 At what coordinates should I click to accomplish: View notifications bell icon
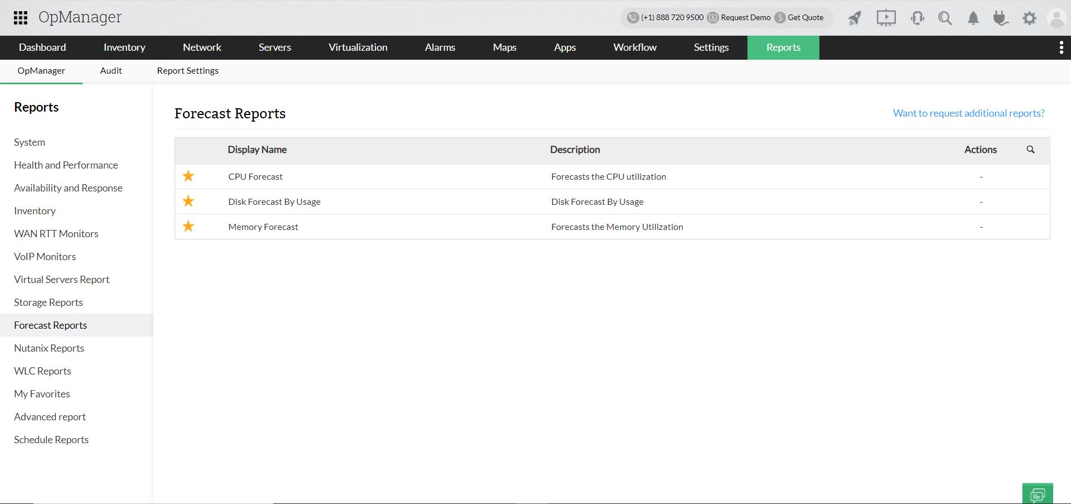pyautogui.click(x=973, y=18)
